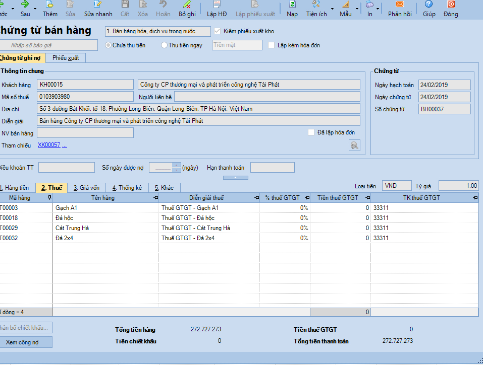Viewport: 483px width, 365px height.
Task: Click NV bán hàng field
Action: (x=85, y=133)
